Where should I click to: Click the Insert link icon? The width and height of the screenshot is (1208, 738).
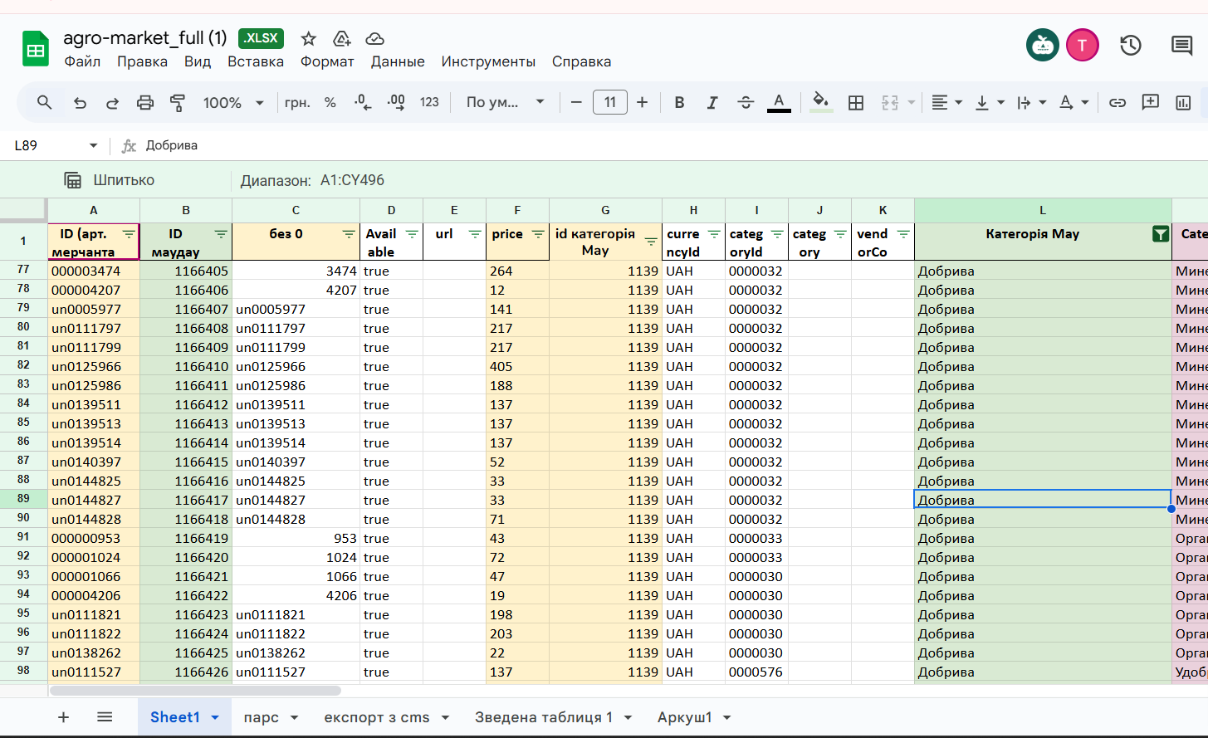pos(1118,103)
